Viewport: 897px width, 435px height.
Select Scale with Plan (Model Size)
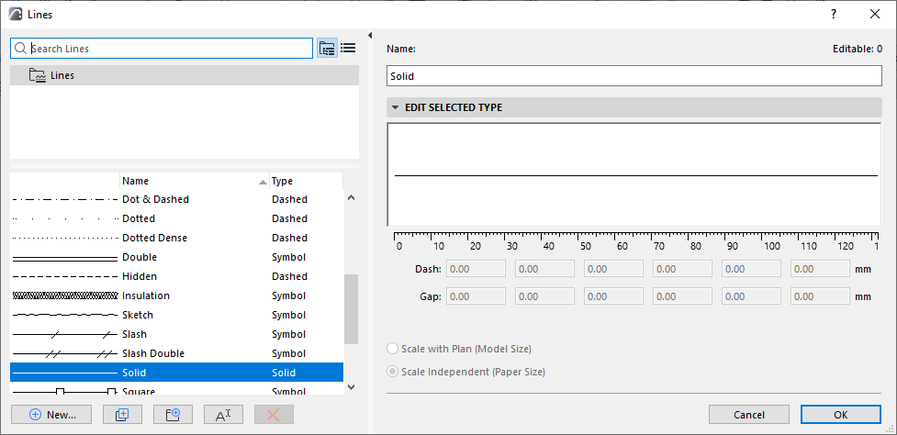[394, 349]
